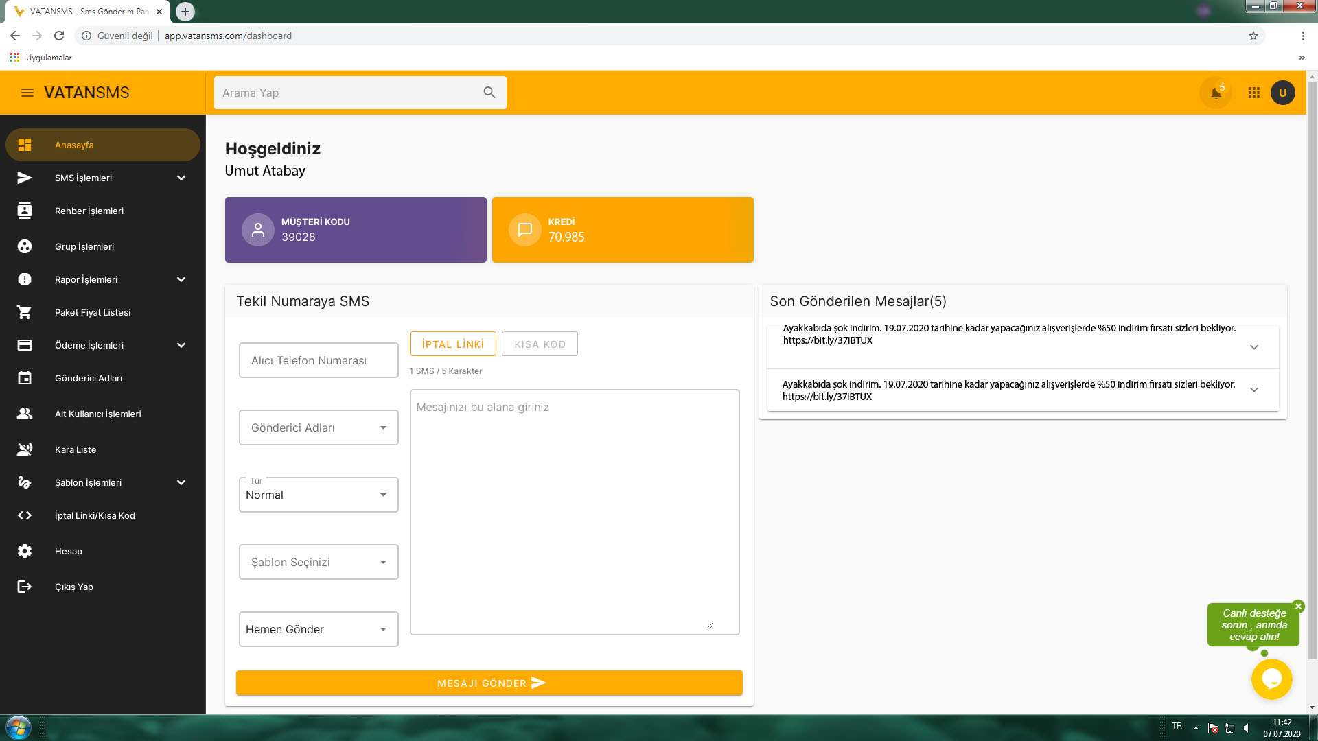
Task: Click the SMS İşlemleri send icon
Action: click(25, 178)
